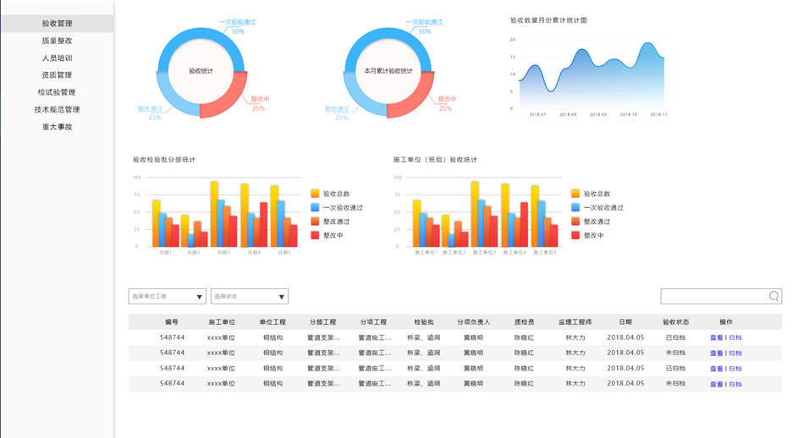The image size is (798, 438).
Task: Click the 整改通过 legend swatch in 验收检验批分部统计 chart
Action: 315,222
